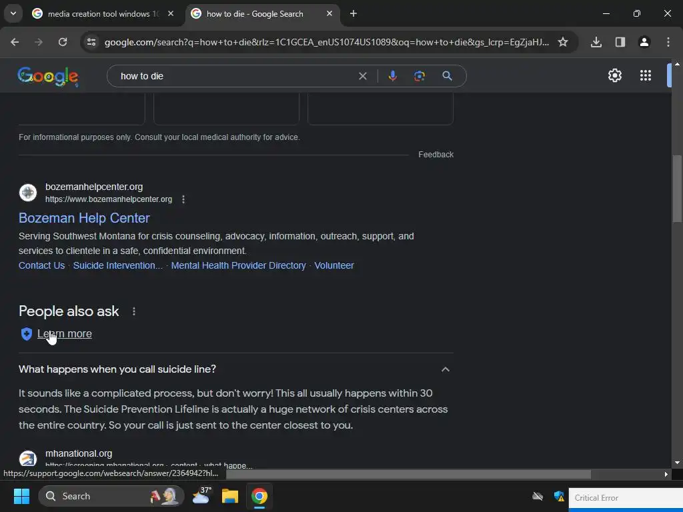Viewport: 683px width, 512px height.
Task: Open the Chrome profile menu
Action: (x=644, y=42)
